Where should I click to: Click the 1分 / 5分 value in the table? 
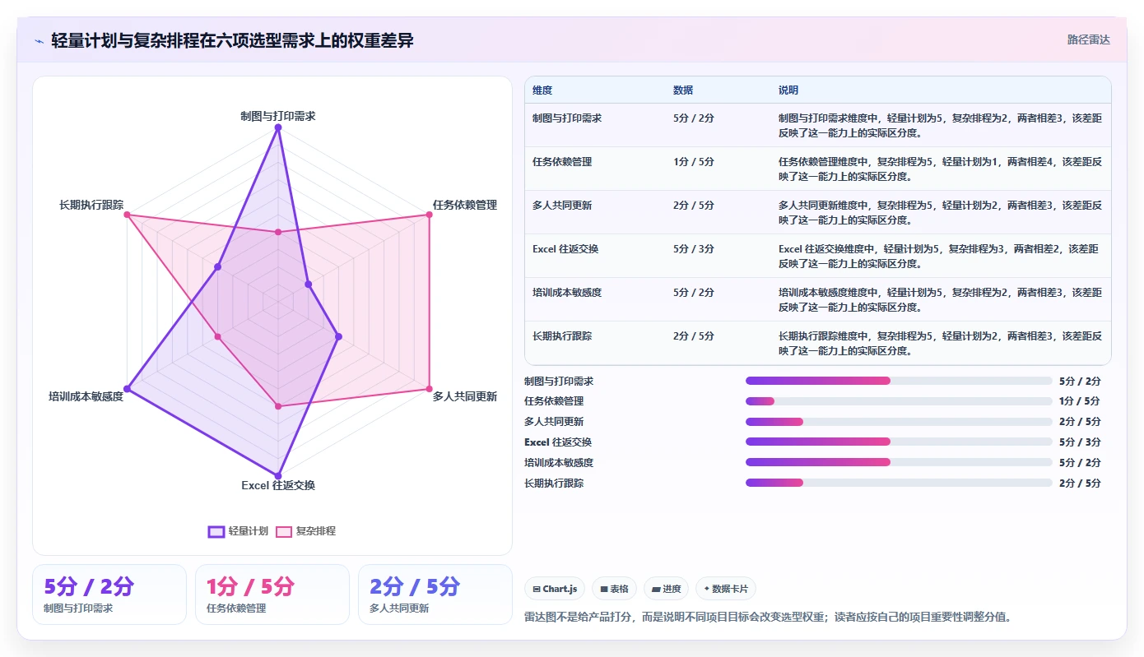tap(694, 162)
